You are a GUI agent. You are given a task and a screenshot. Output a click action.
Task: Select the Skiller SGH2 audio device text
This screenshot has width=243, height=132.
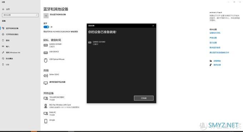click(x=54, y=74)
